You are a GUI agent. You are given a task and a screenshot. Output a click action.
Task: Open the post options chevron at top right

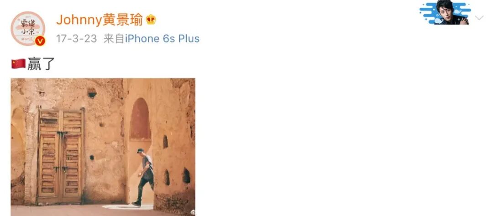(479, 18)
